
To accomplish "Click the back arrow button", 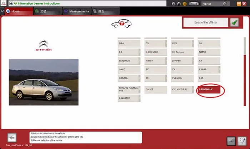I will (x=12, y=138).
